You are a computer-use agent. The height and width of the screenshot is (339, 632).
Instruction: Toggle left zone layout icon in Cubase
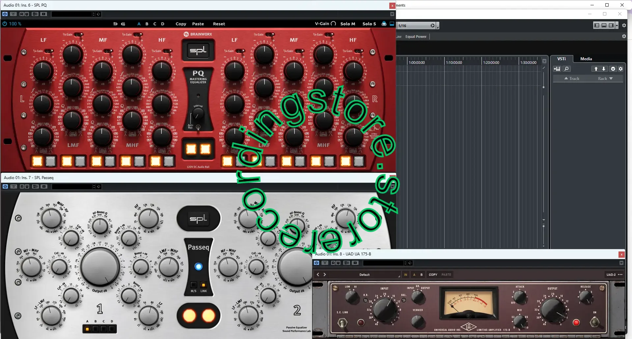597,25
